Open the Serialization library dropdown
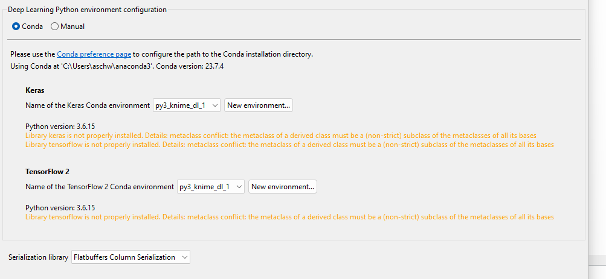Screen dimensions: 606x279 point(131,257)
